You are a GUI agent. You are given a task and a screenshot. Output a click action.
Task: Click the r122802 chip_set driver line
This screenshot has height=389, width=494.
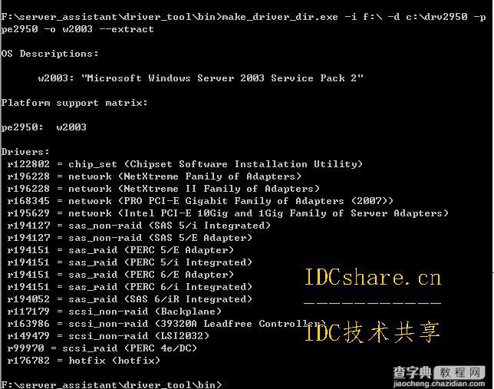185,164
